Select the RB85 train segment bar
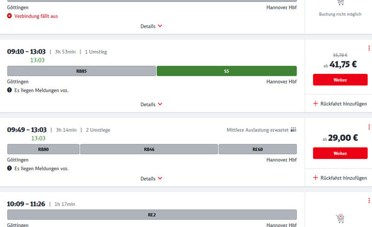 tap(81, 71)
